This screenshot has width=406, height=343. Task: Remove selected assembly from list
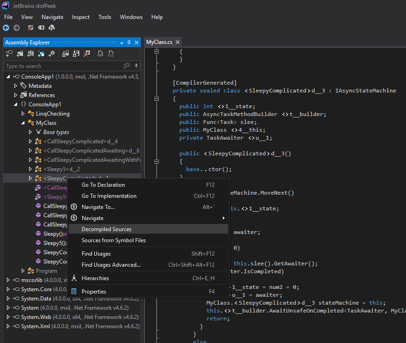pyautogui.click(x=86, y=54)
